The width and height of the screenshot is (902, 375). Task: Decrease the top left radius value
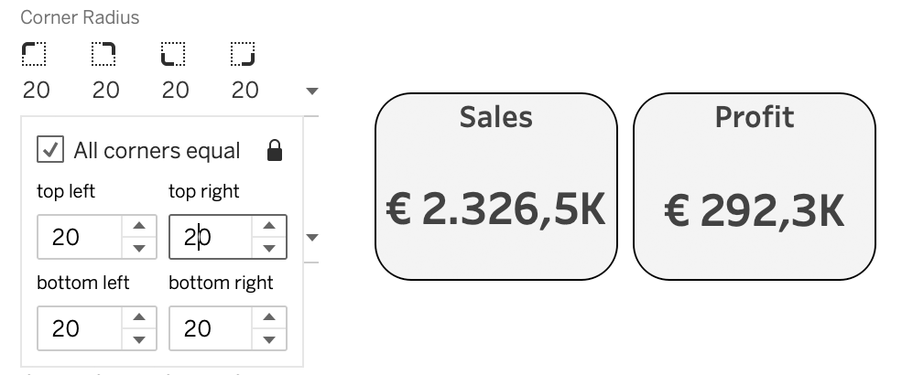point(138,248)
